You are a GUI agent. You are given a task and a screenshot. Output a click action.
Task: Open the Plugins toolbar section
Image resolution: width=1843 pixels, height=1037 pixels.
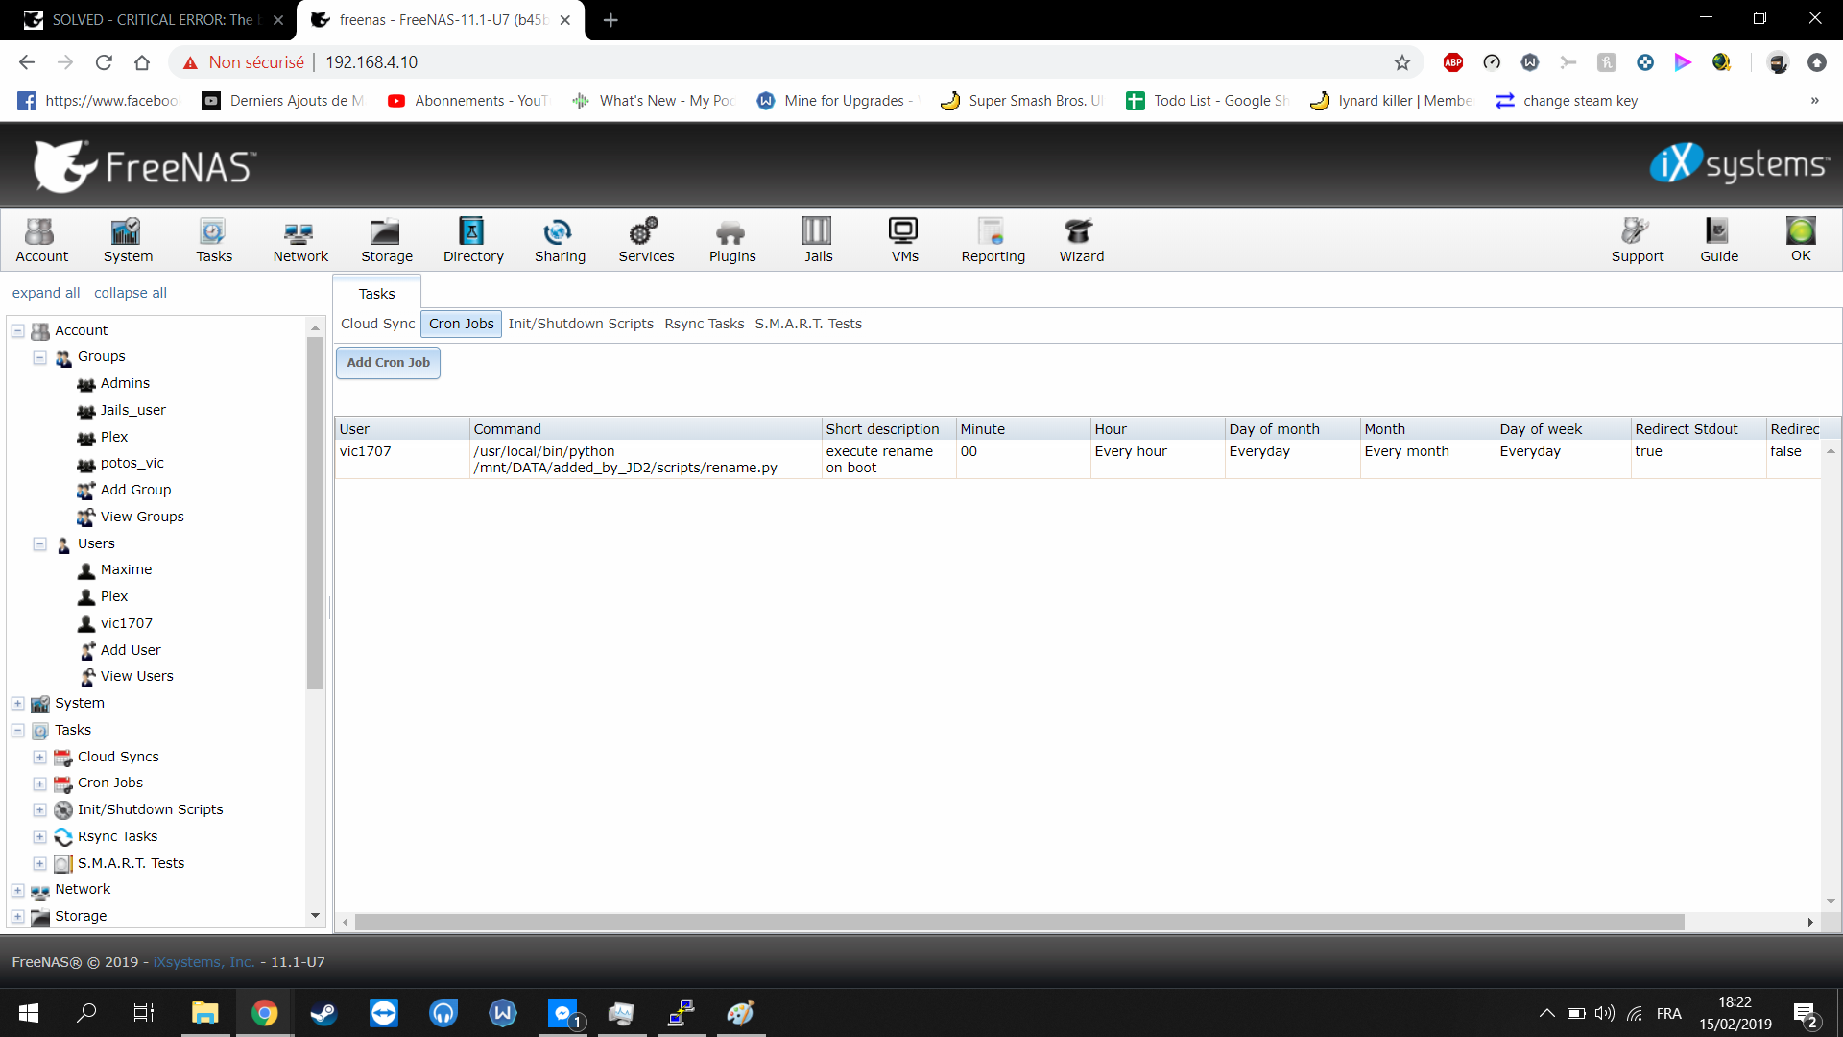tap(732, 240)
